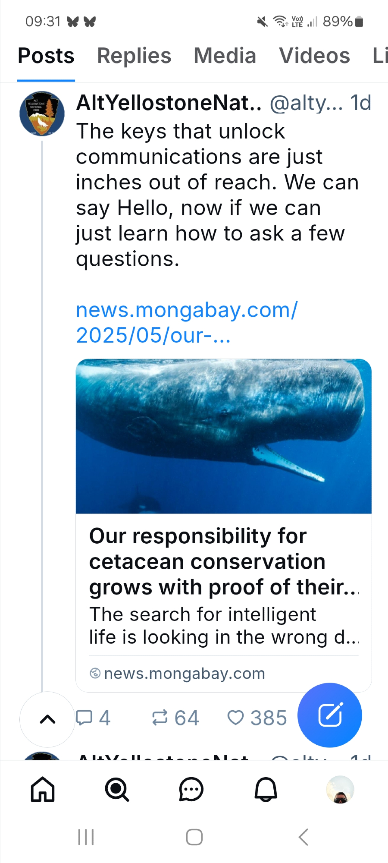Screen dimensions: 388x863
Task: Tap the AltYellowstoneNat display name
Action: click(x=169, y=103)
